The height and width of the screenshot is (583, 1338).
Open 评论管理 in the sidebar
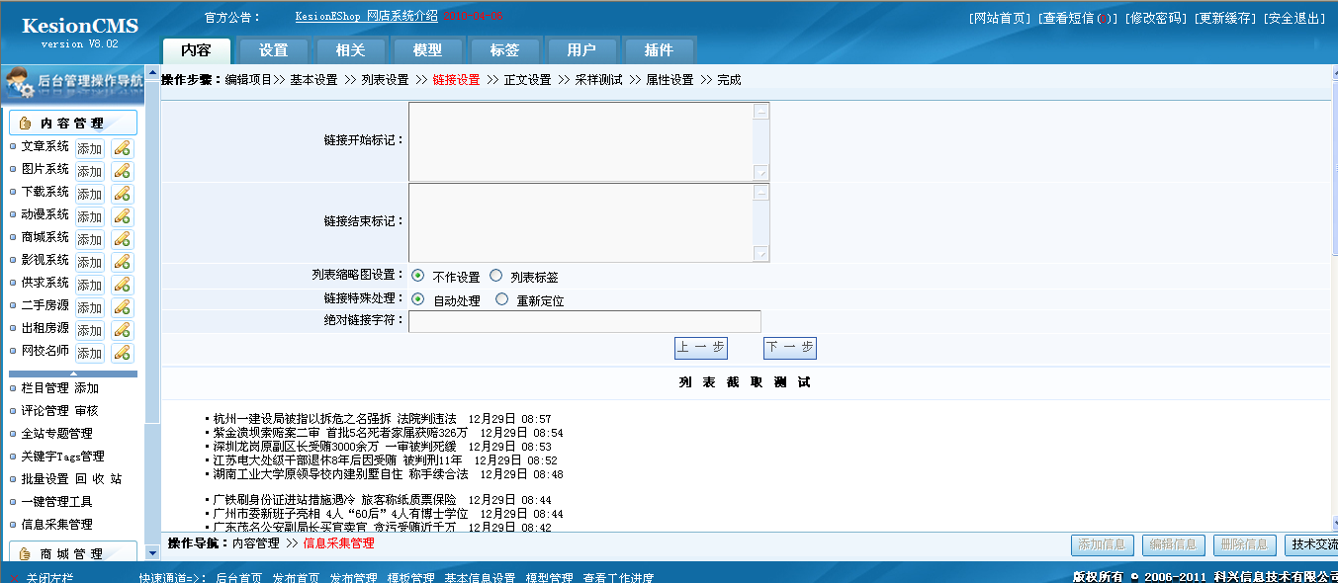[x=45, y=411]
